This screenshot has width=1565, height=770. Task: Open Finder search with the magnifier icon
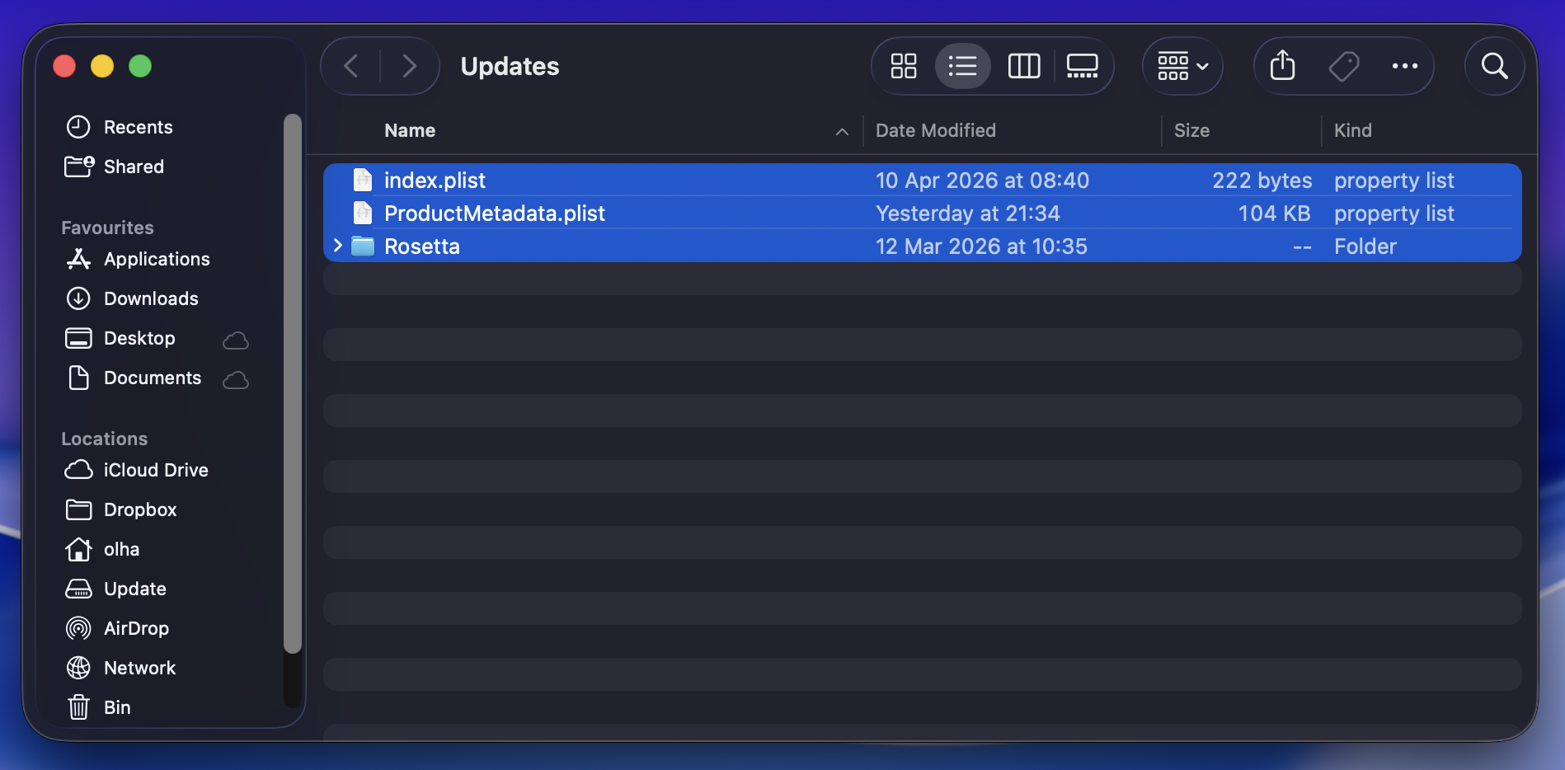pos(1494,66)
